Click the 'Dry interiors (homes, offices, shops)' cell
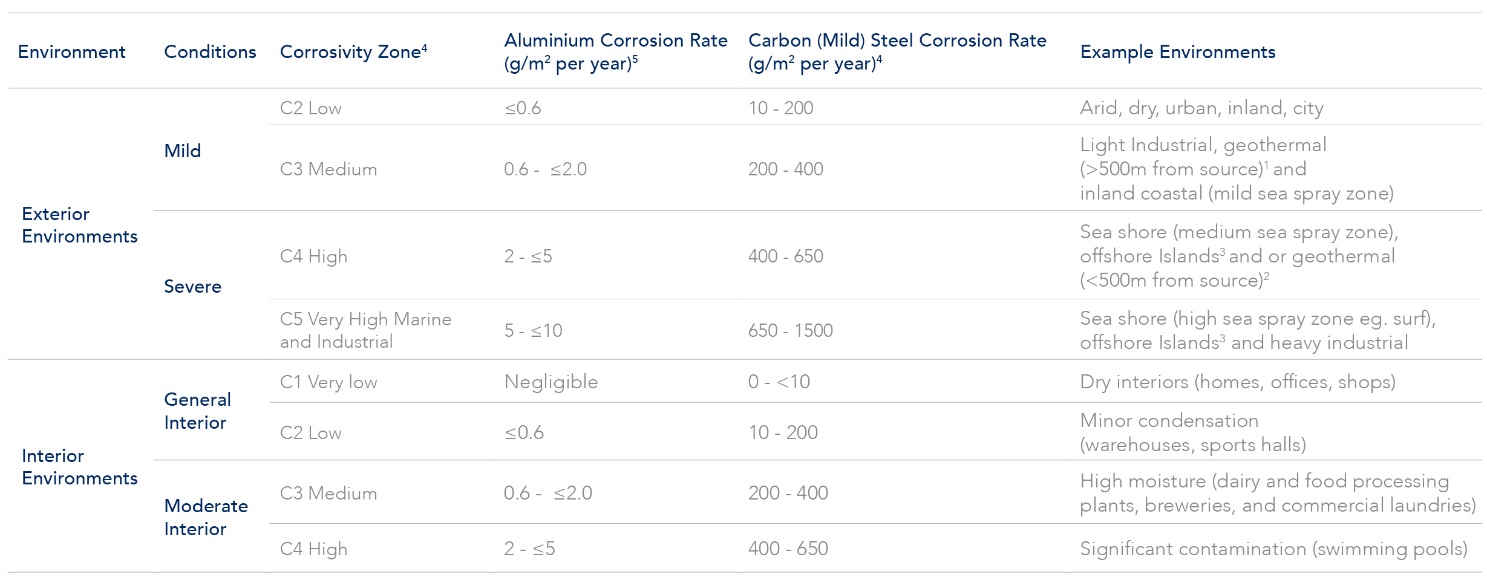Image resolution: width=1487 pixels, height=586 pixels. (1237, 382)
